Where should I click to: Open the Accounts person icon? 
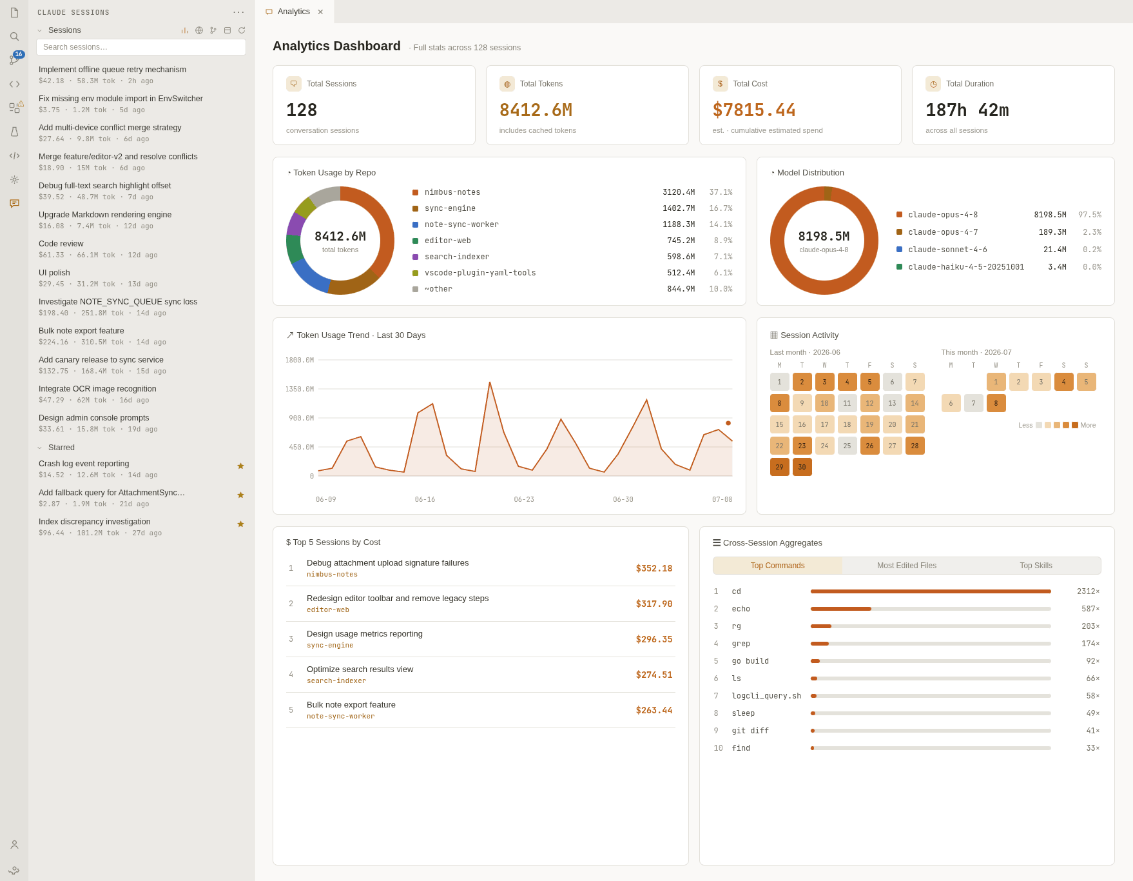click(x=14, y=844)
